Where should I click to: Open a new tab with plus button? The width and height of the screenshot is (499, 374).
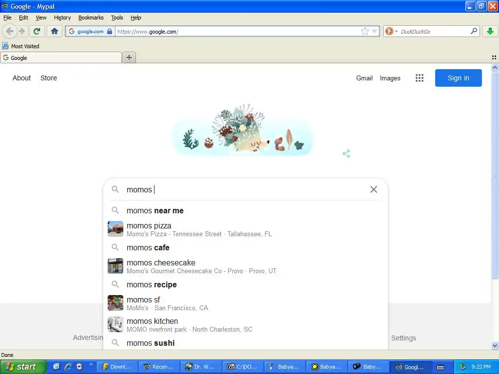[x=129, y=57]
